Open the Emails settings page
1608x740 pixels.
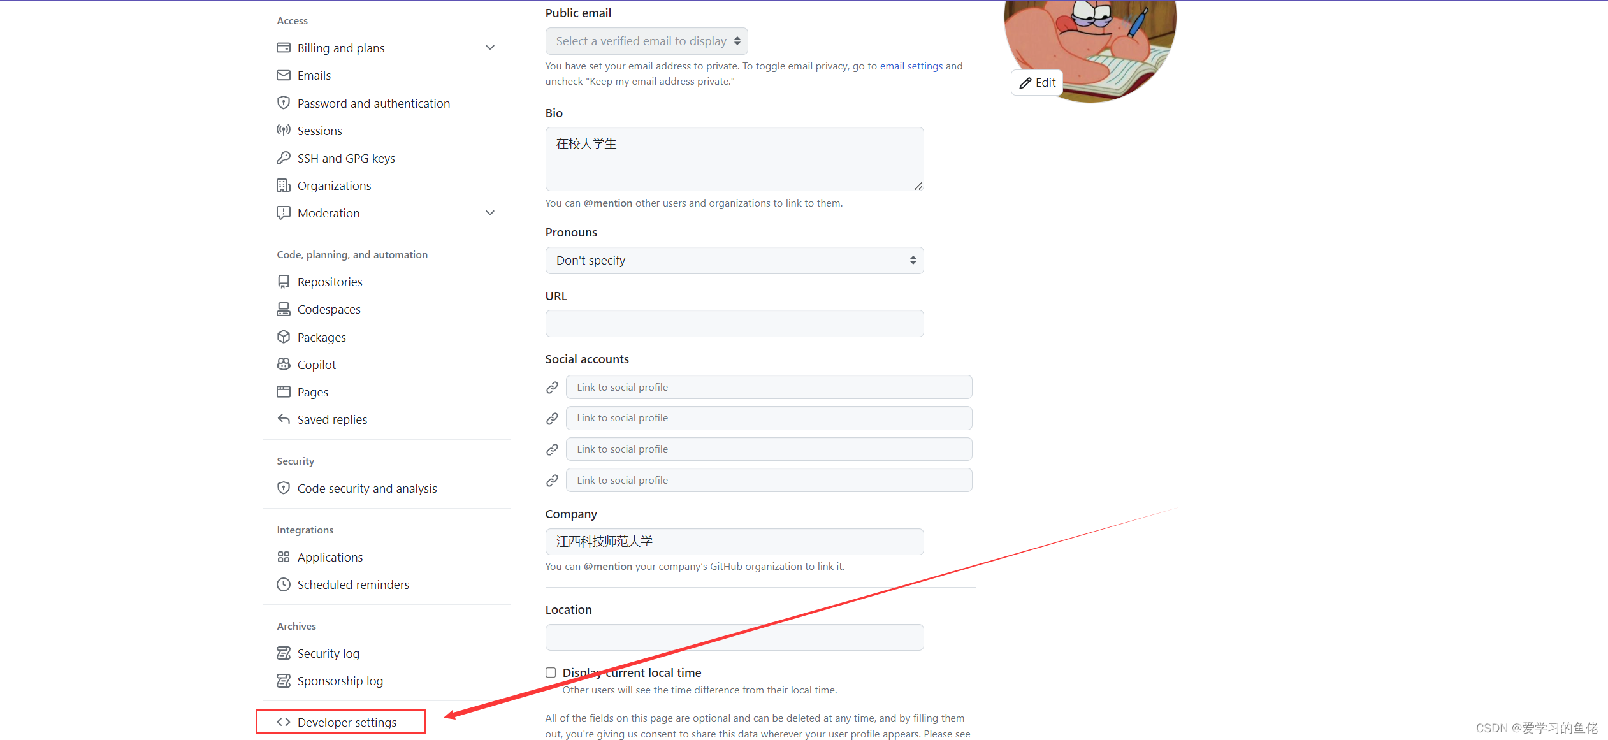coord(313,75)
